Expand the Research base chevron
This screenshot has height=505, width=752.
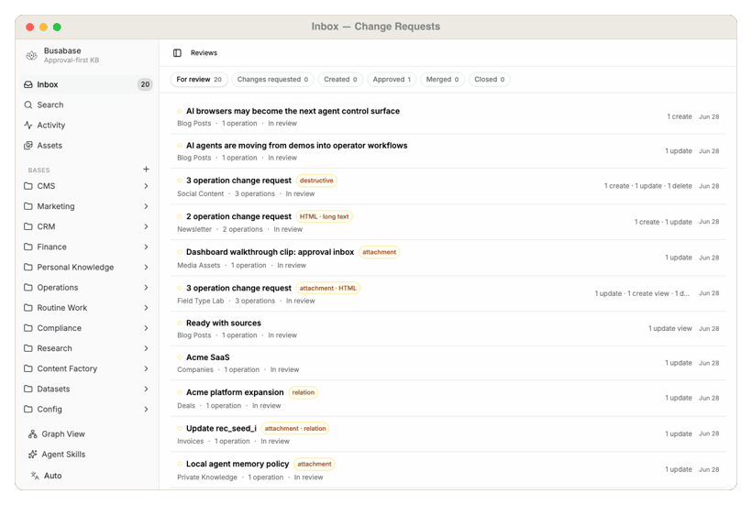tap(147, 348)
